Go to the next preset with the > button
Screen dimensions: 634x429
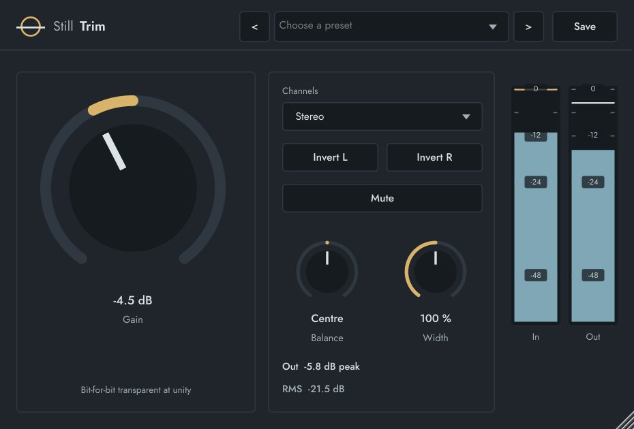528,27
